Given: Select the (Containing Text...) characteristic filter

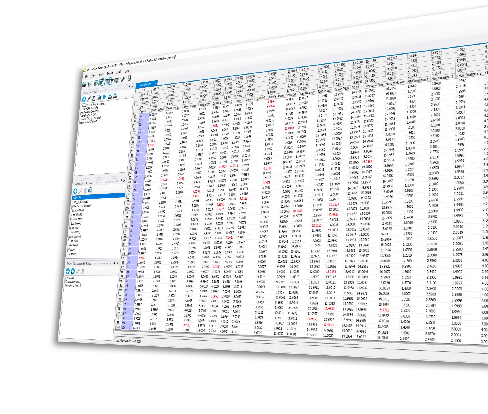Looking at the screenshot, I should pos(73,285).
